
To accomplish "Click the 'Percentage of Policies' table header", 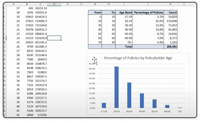I will tap(148, 12).
